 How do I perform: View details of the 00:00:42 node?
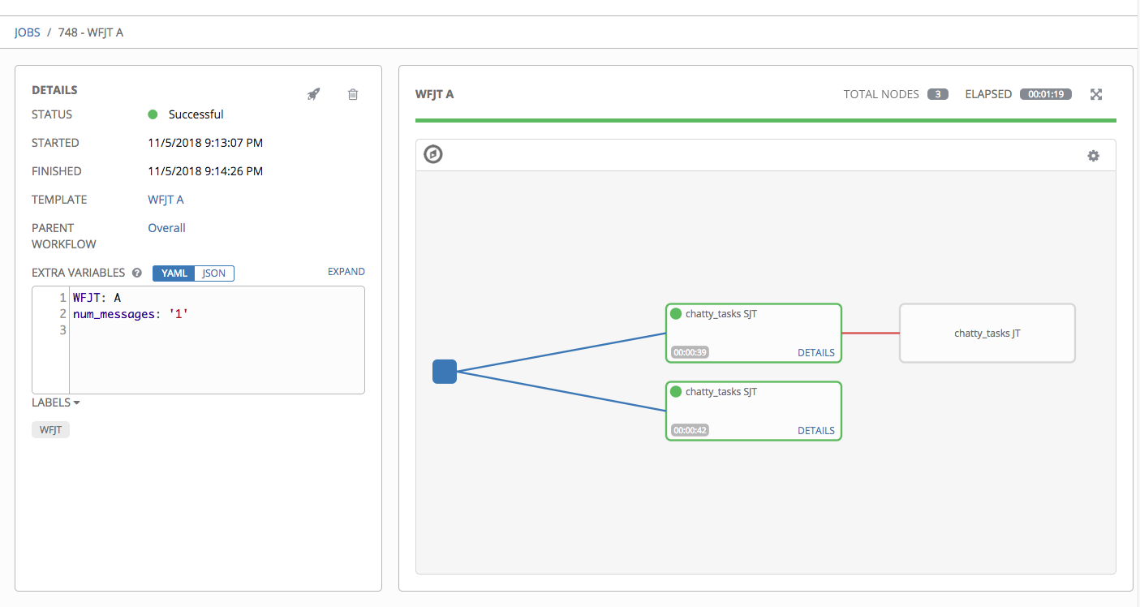pos(816,431)
